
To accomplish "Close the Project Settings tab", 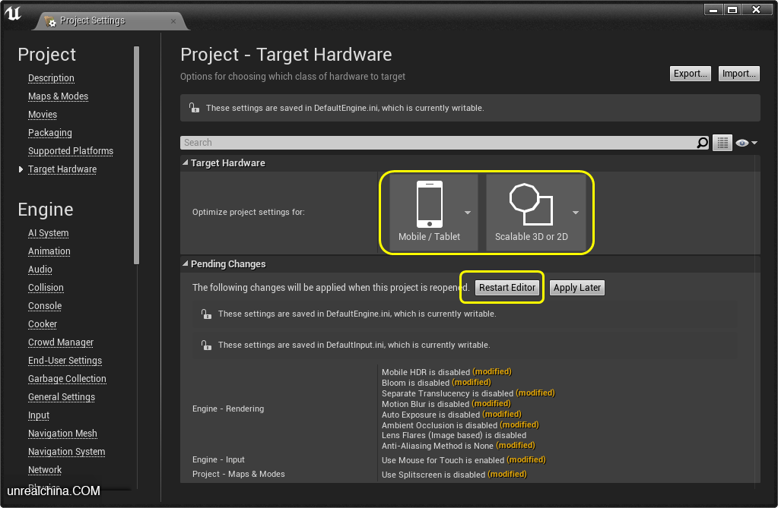I will (173, 21).
